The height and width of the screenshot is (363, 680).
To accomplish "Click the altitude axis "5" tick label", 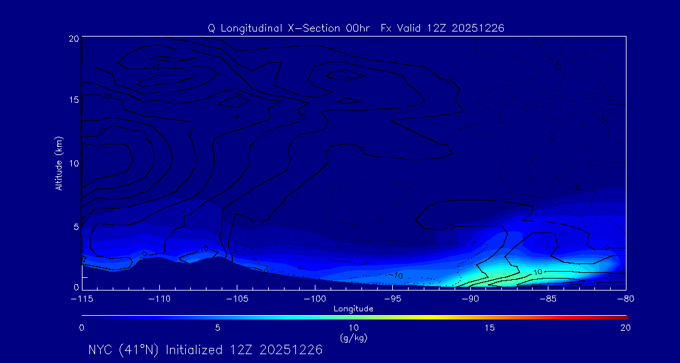I will (x=77, y=226).
